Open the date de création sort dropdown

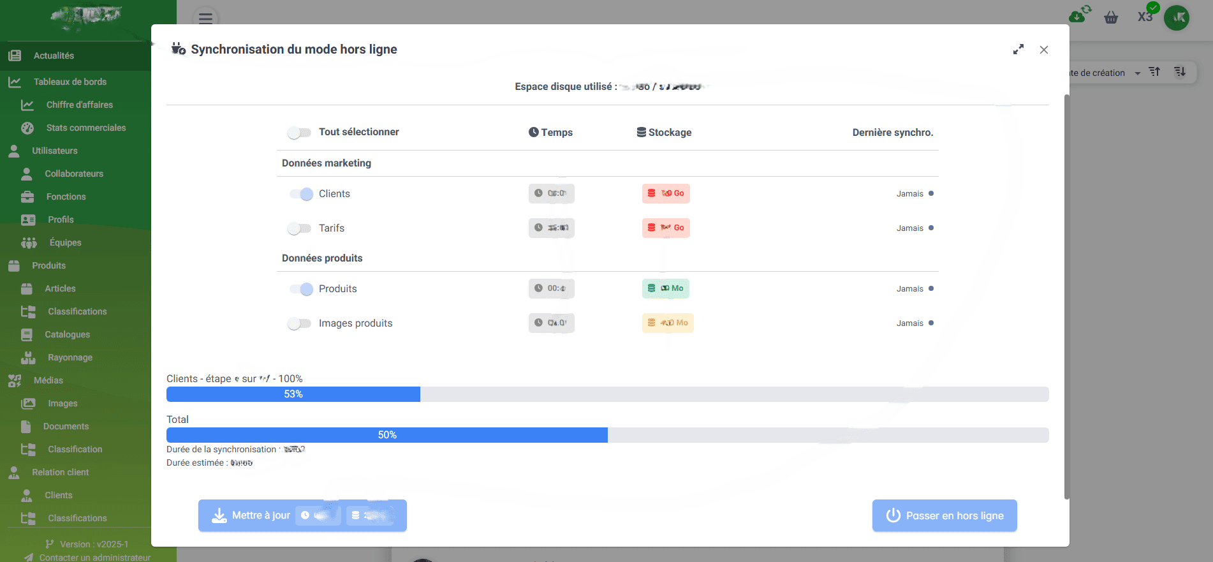(1104, 73)
